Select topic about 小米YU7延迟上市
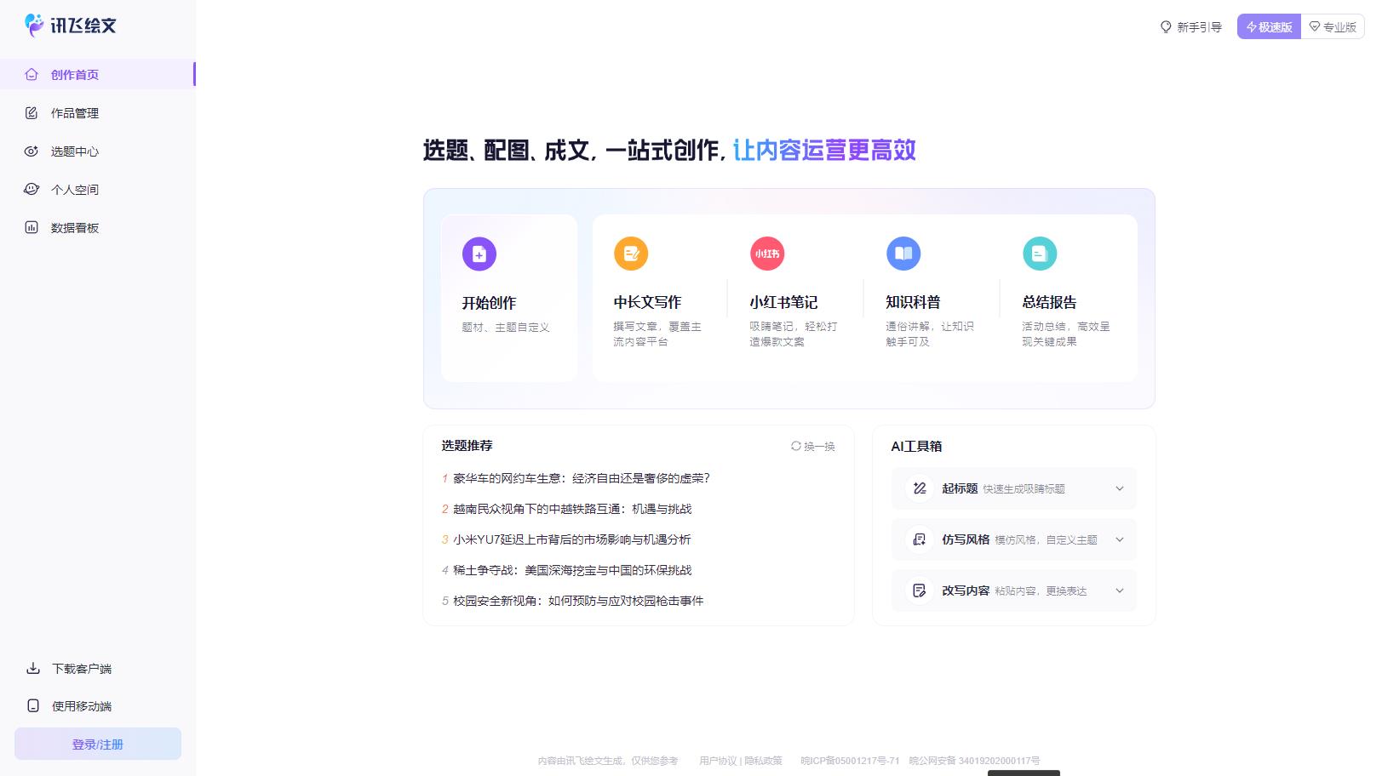This screenshot has height=776, width=1382. pyautogui.click(x=571, y=539)
